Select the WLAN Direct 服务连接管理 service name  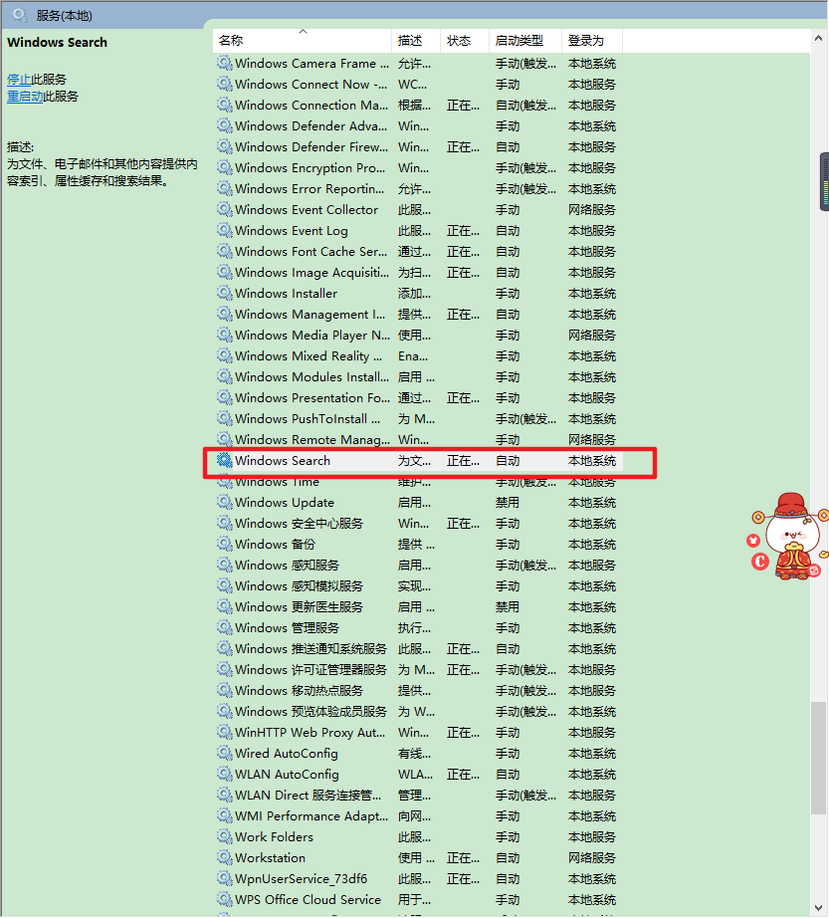309,796
